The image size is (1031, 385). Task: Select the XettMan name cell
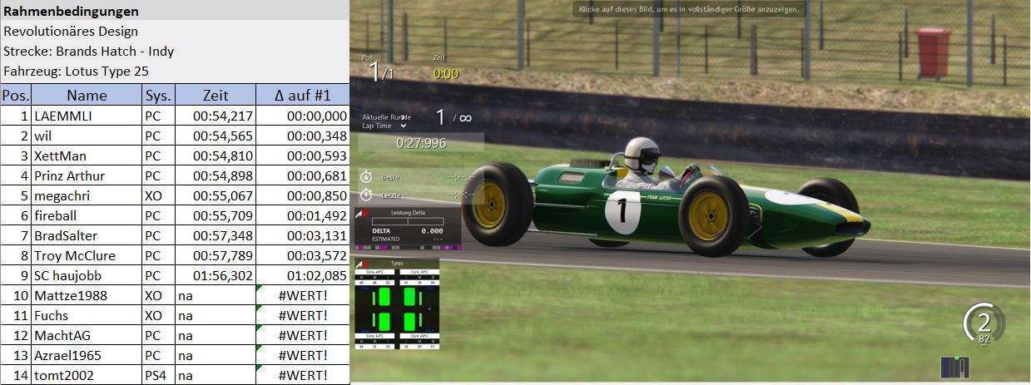tap(87, 155)
